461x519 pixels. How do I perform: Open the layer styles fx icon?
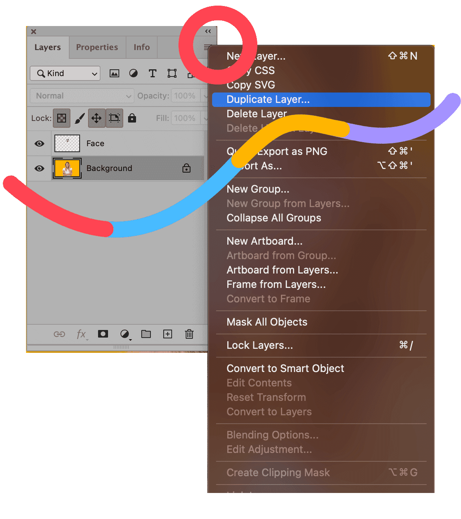81,334
